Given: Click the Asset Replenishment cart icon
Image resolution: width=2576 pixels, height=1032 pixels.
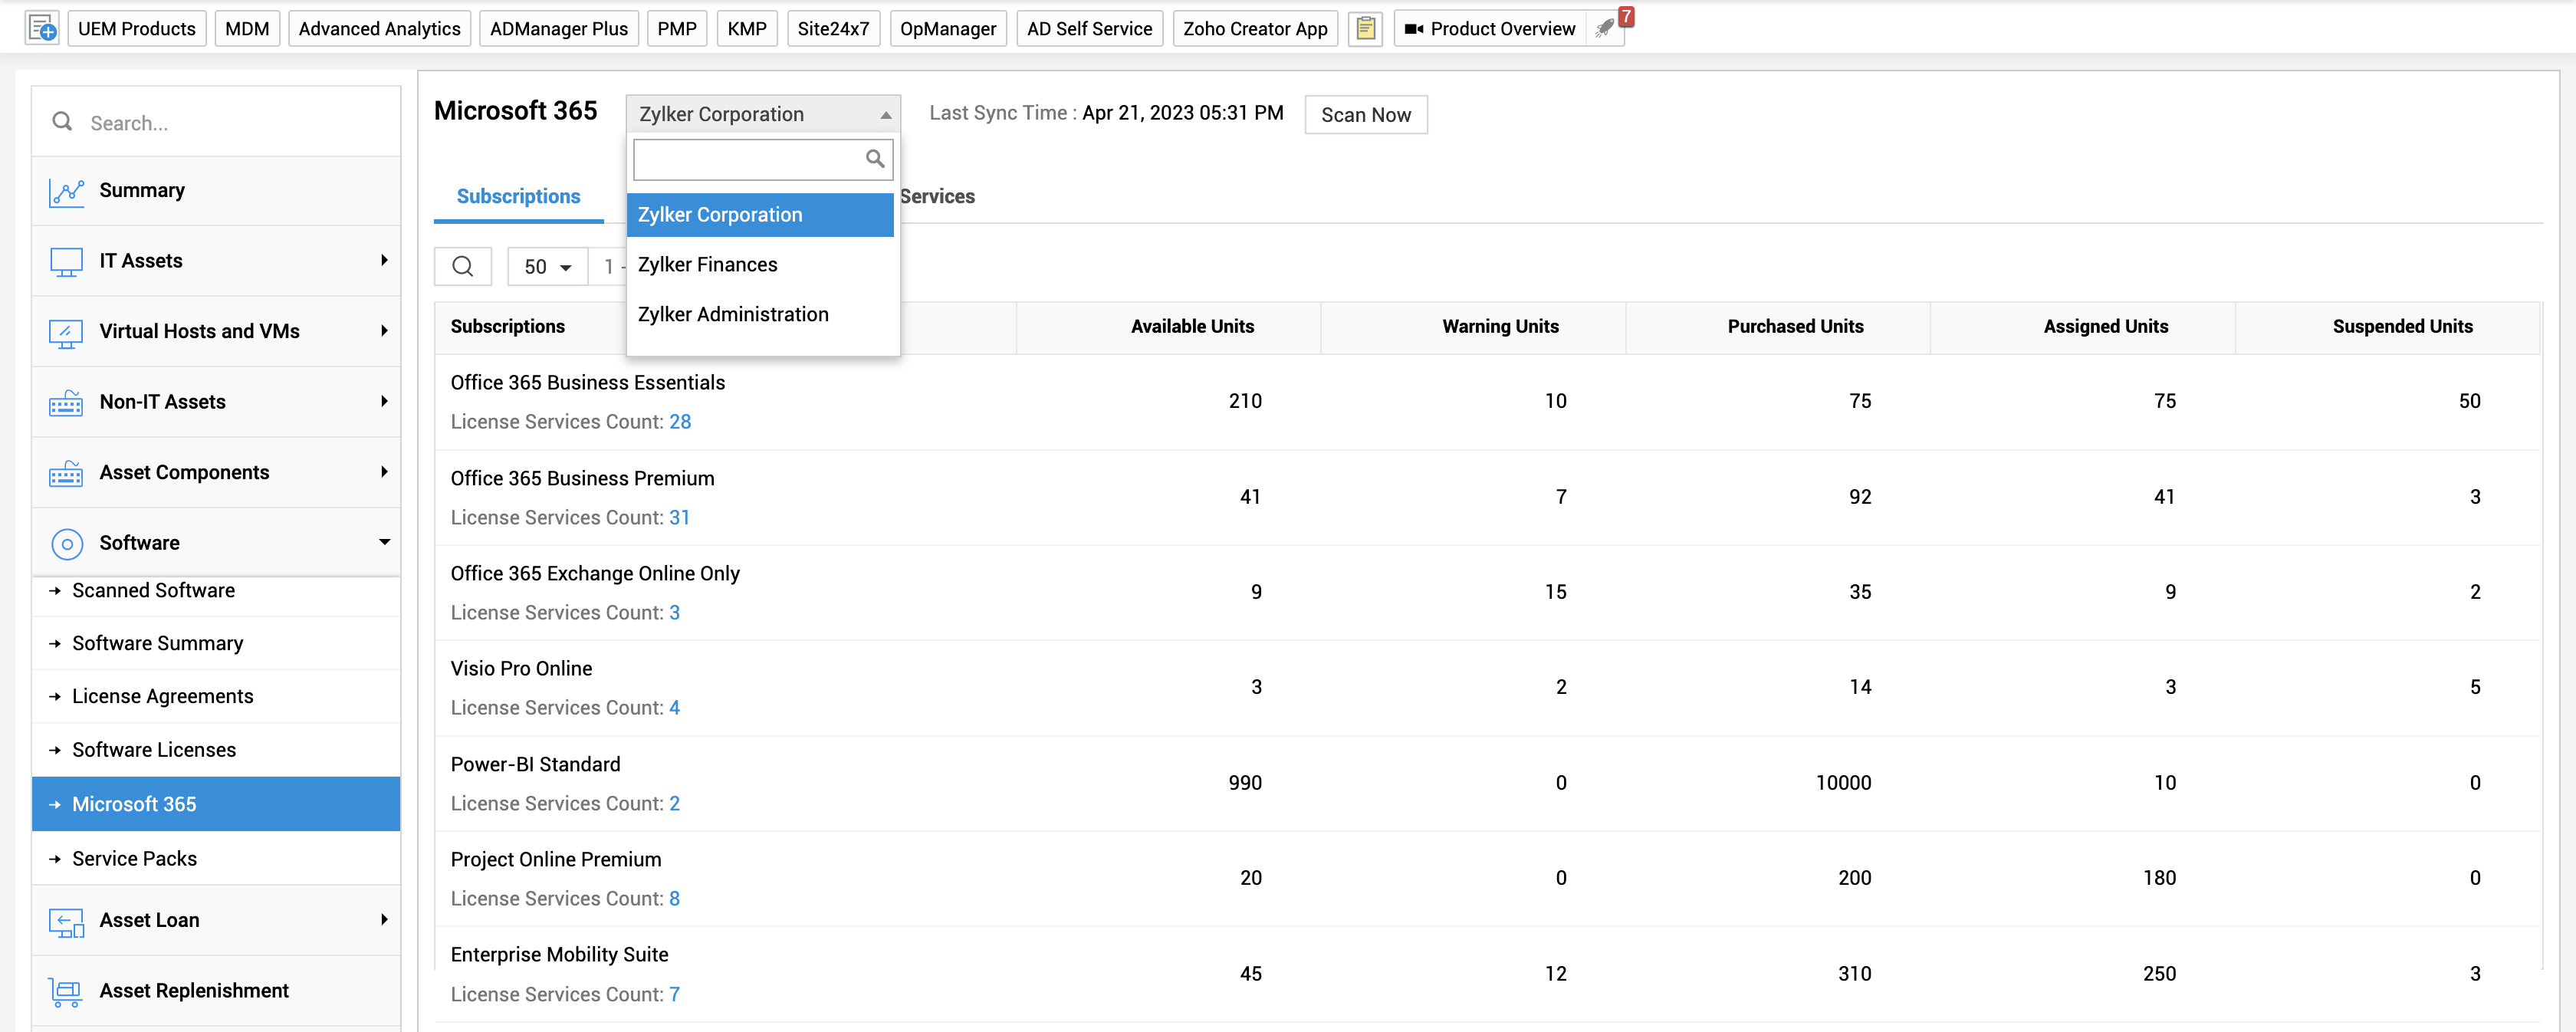Looking at the screenshot, I should pyautogui.click(x=66, y=991).
